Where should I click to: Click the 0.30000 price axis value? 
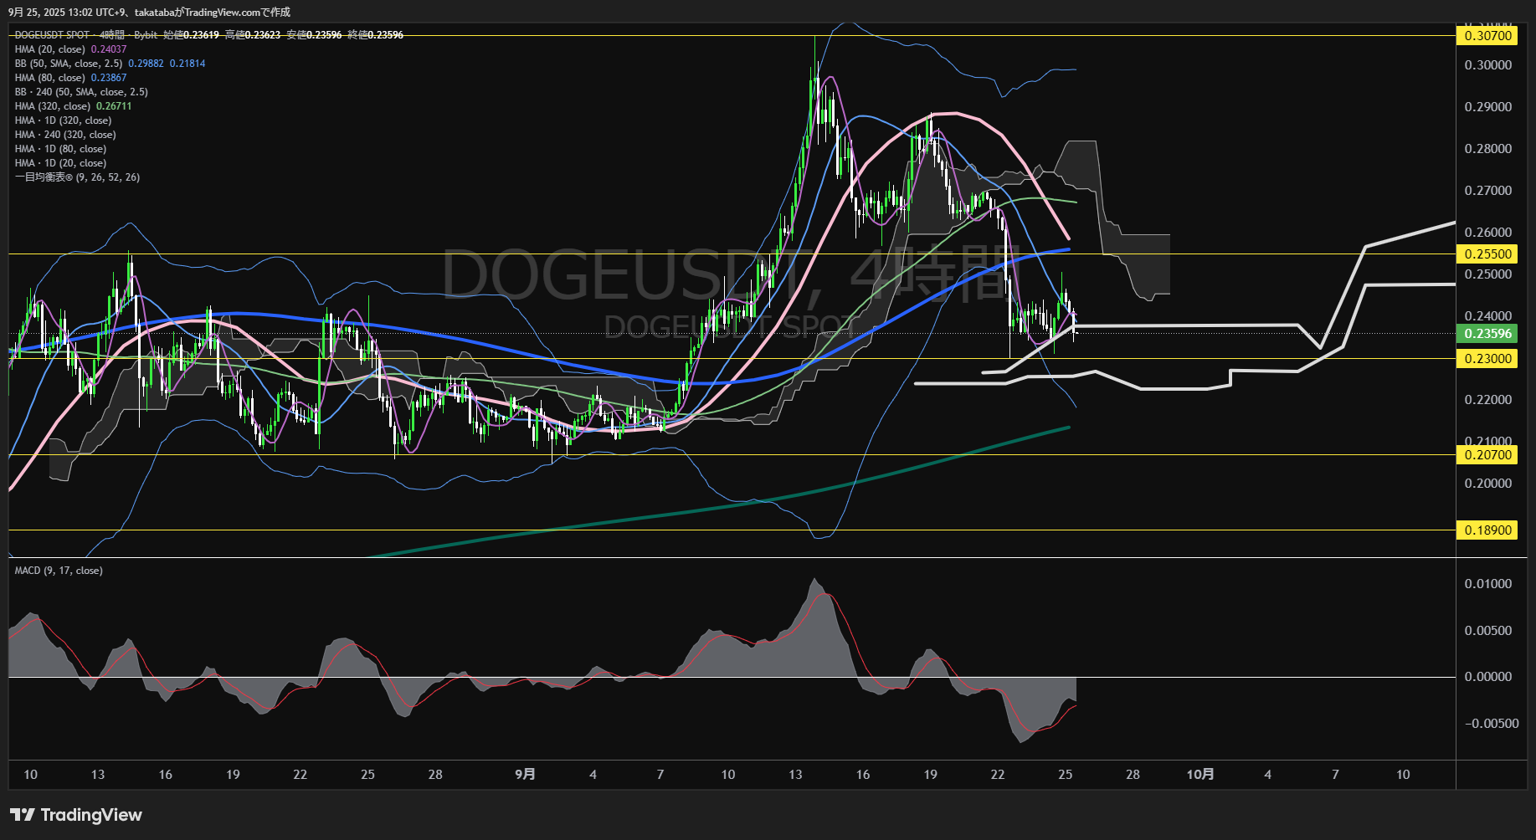click(1487, 65)
